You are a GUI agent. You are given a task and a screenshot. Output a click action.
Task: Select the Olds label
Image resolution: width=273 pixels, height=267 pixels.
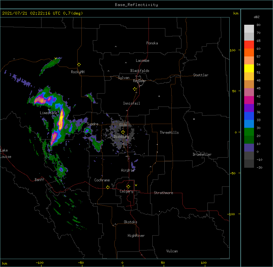click(123, 125)
